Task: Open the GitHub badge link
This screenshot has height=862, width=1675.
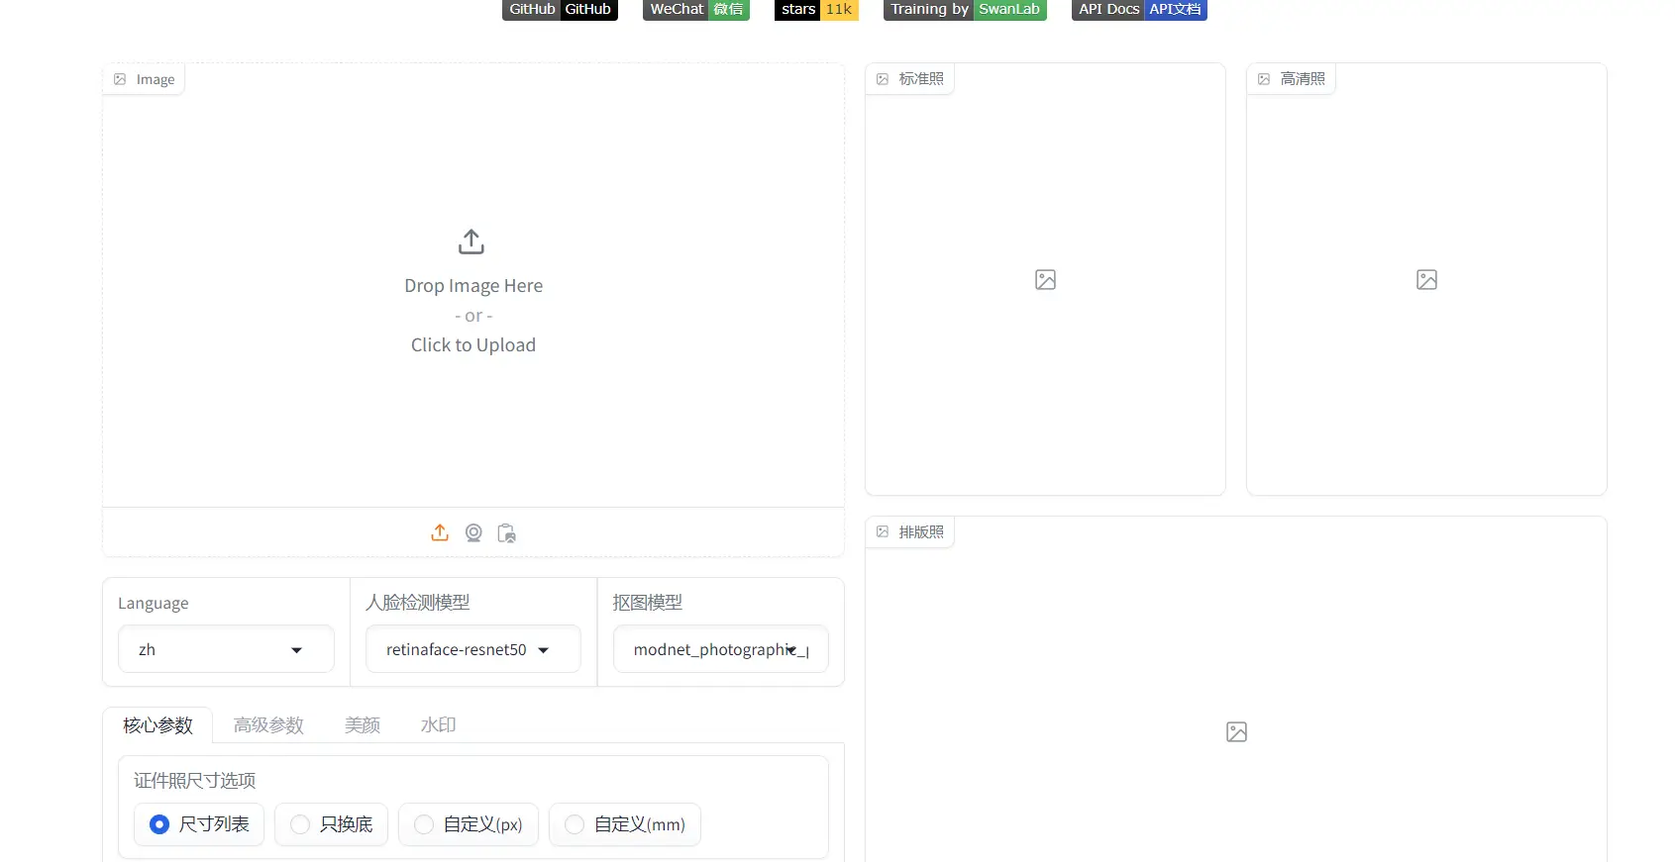Action: point(560,9)
